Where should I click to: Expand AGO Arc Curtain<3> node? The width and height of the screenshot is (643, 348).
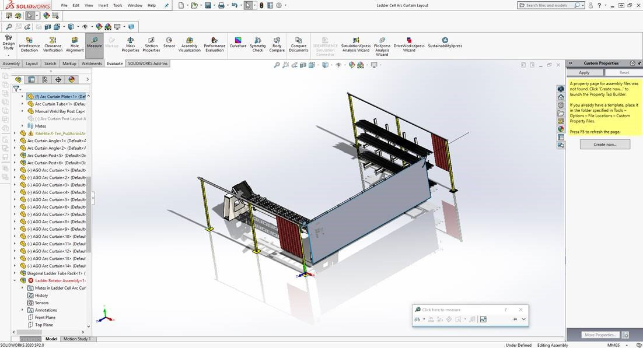(x=15, y=185)
